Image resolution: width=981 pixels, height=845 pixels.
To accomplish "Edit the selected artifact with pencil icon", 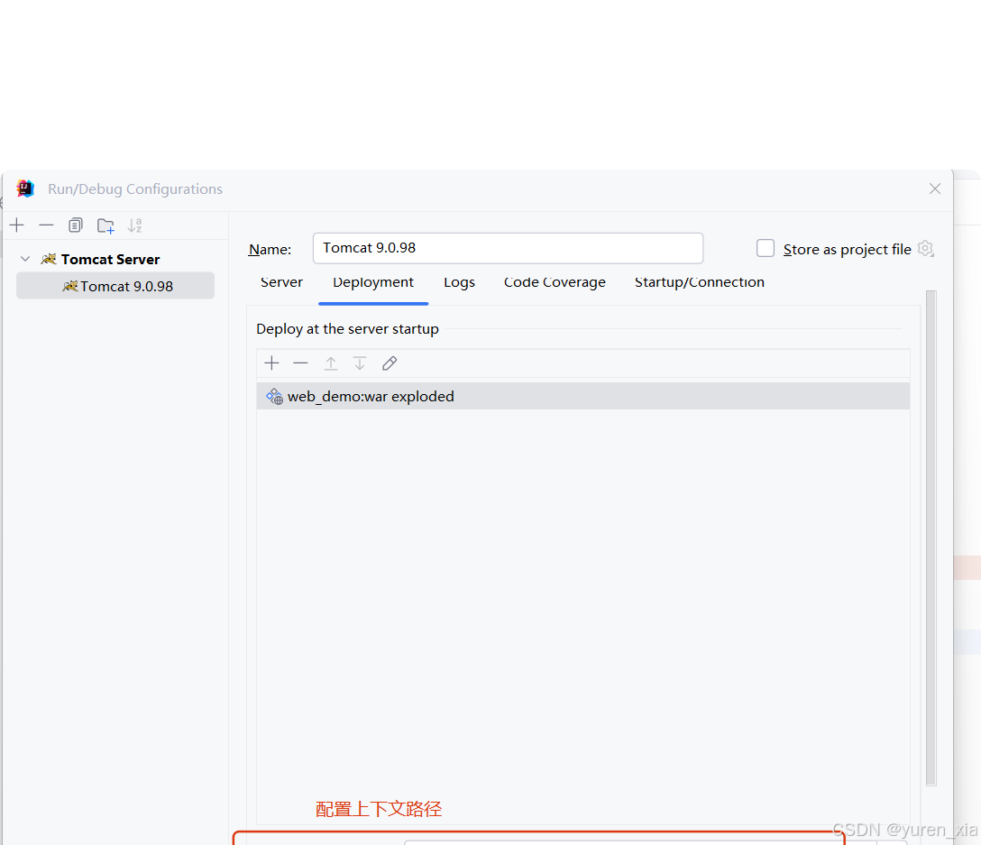I will click(x=390, y=363).
